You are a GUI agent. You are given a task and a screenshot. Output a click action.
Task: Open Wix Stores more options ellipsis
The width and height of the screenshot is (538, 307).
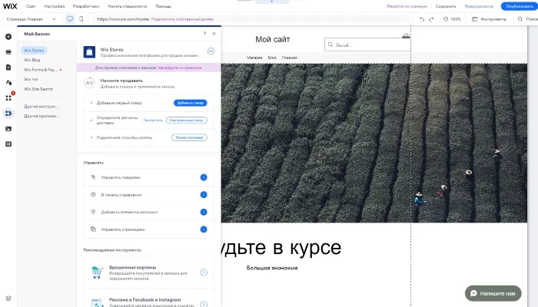point(211,51)
